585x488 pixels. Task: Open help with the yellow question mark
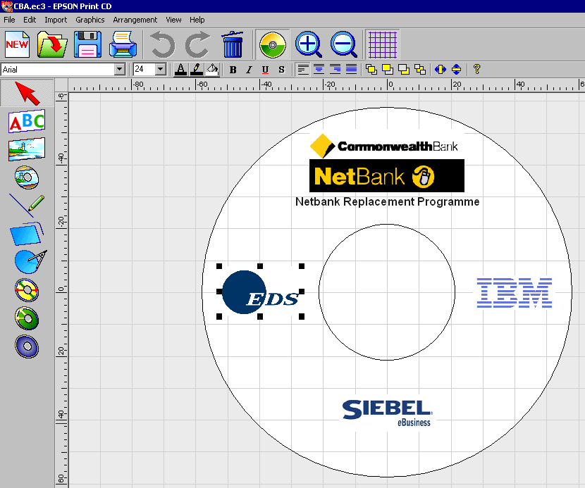coord(476,69)
